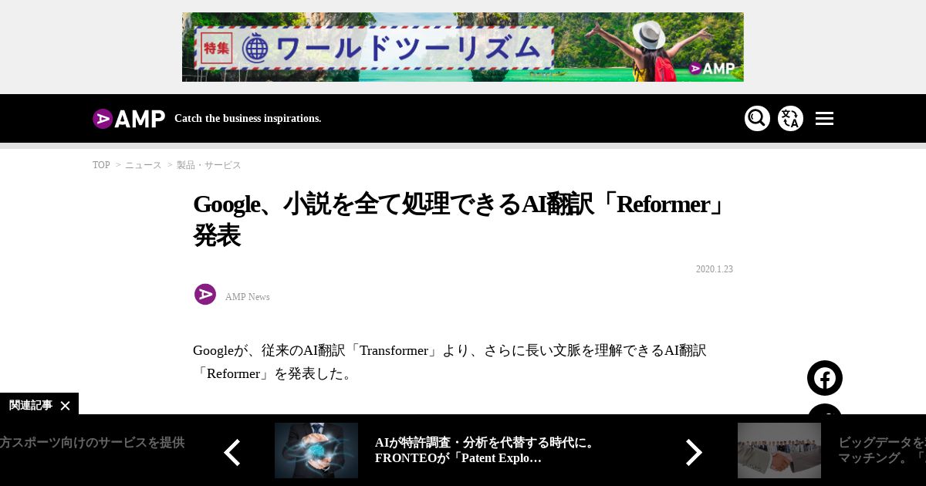
Task: Click the 関連記事 label
Action: click(x=31, y=405)
